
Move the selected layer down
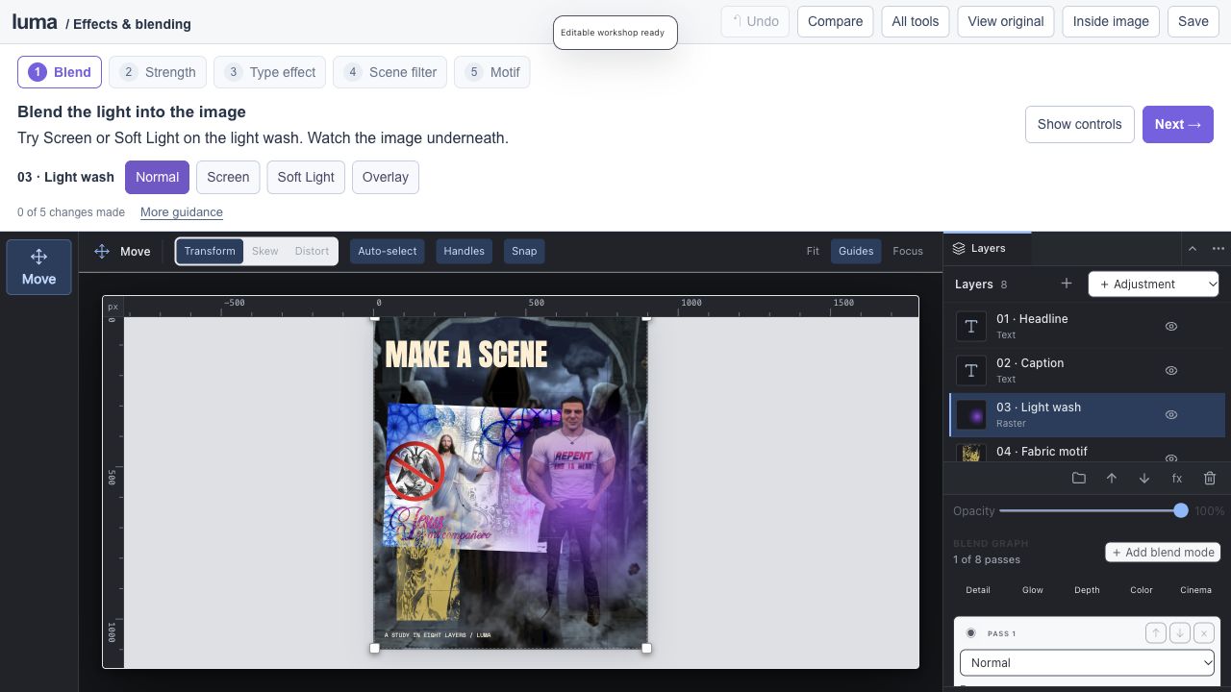click(1144, 478)
